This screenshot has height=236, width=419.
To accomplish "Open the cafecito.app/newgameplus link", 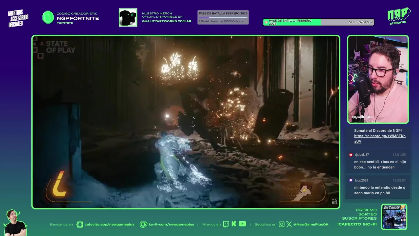I will point(109,225).
